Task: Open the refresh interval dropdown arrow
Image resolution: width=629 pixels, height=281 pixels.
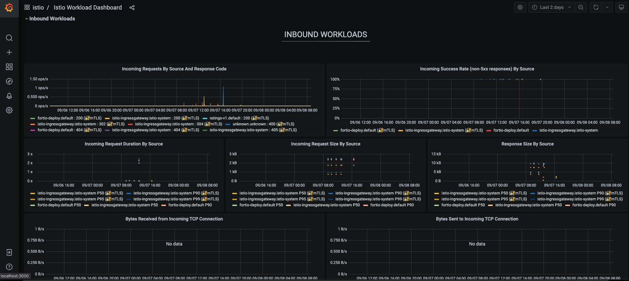Action: point(607,7)
